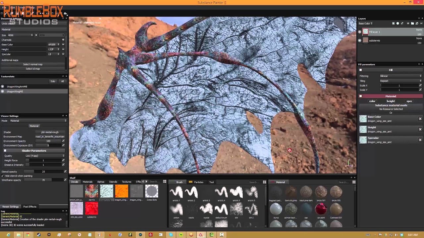Switch to the Materials shelf tab

87,182
